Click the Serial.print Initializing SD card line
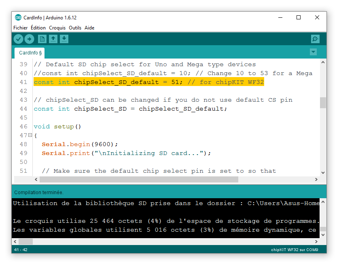The image size is (339, 264). pos(126,153)
